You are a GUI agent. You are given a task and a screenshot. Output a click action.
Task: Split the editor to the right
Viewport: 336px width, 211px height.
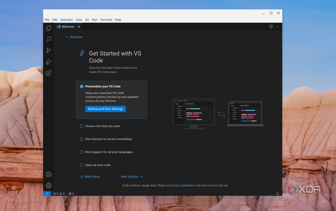(271, 26)
